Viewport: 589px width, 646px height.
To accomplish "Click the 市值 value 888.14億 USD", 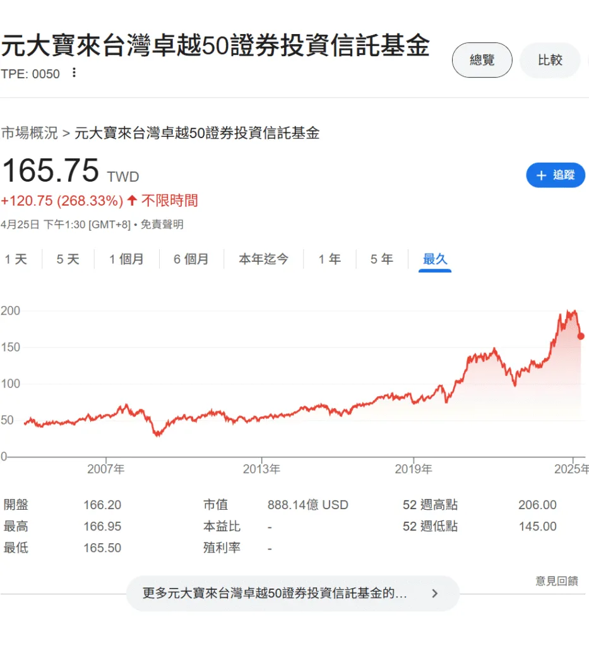I will point(308,505).
